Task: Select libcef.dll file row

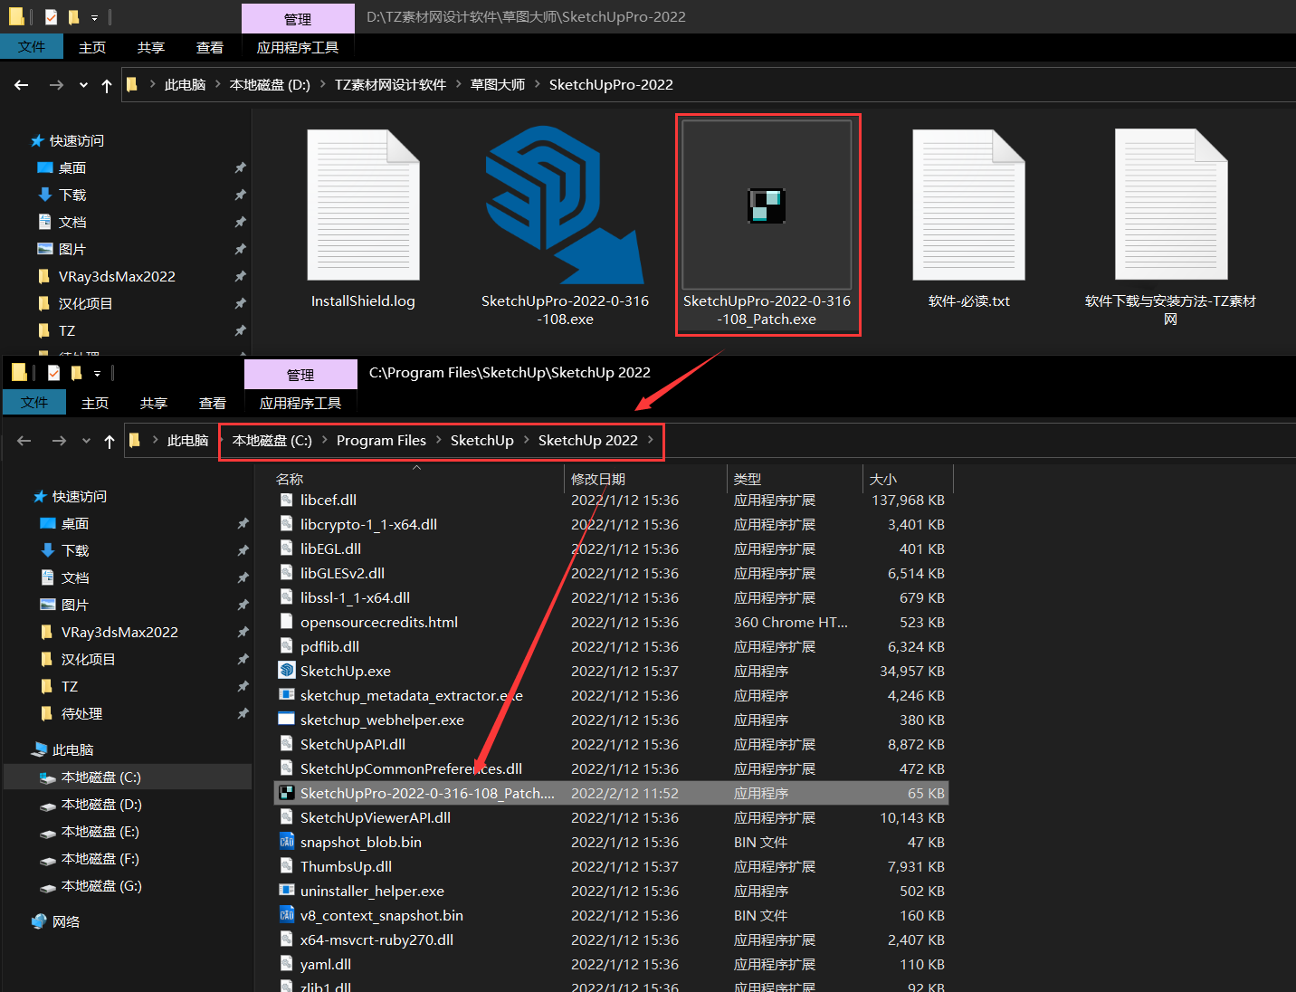Action: 611,500
